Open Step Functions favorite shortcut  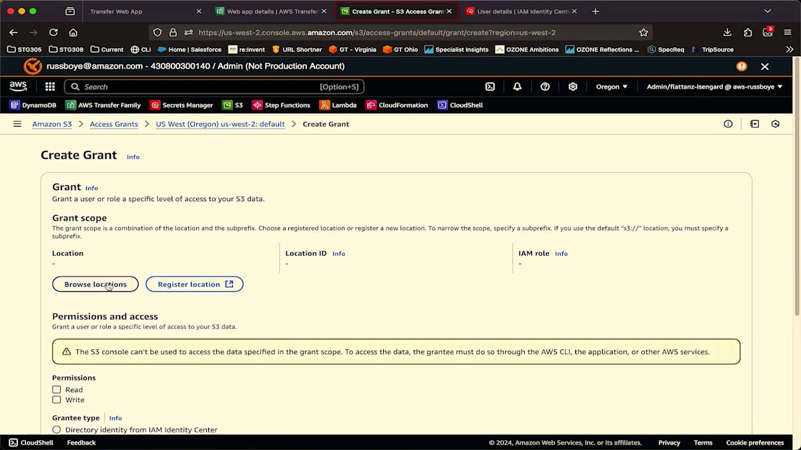tap(281, 105)
